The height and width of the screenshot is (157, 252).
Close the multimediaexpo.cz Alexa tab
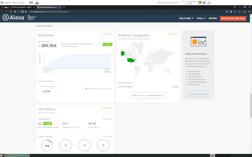[60, 7]
